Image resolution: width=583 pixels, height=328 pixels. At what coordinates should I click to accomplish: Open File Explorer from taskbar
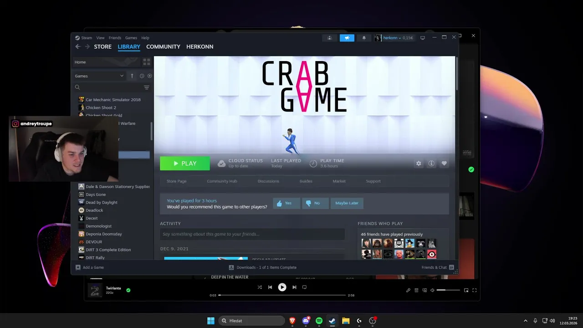coord(345,321)
